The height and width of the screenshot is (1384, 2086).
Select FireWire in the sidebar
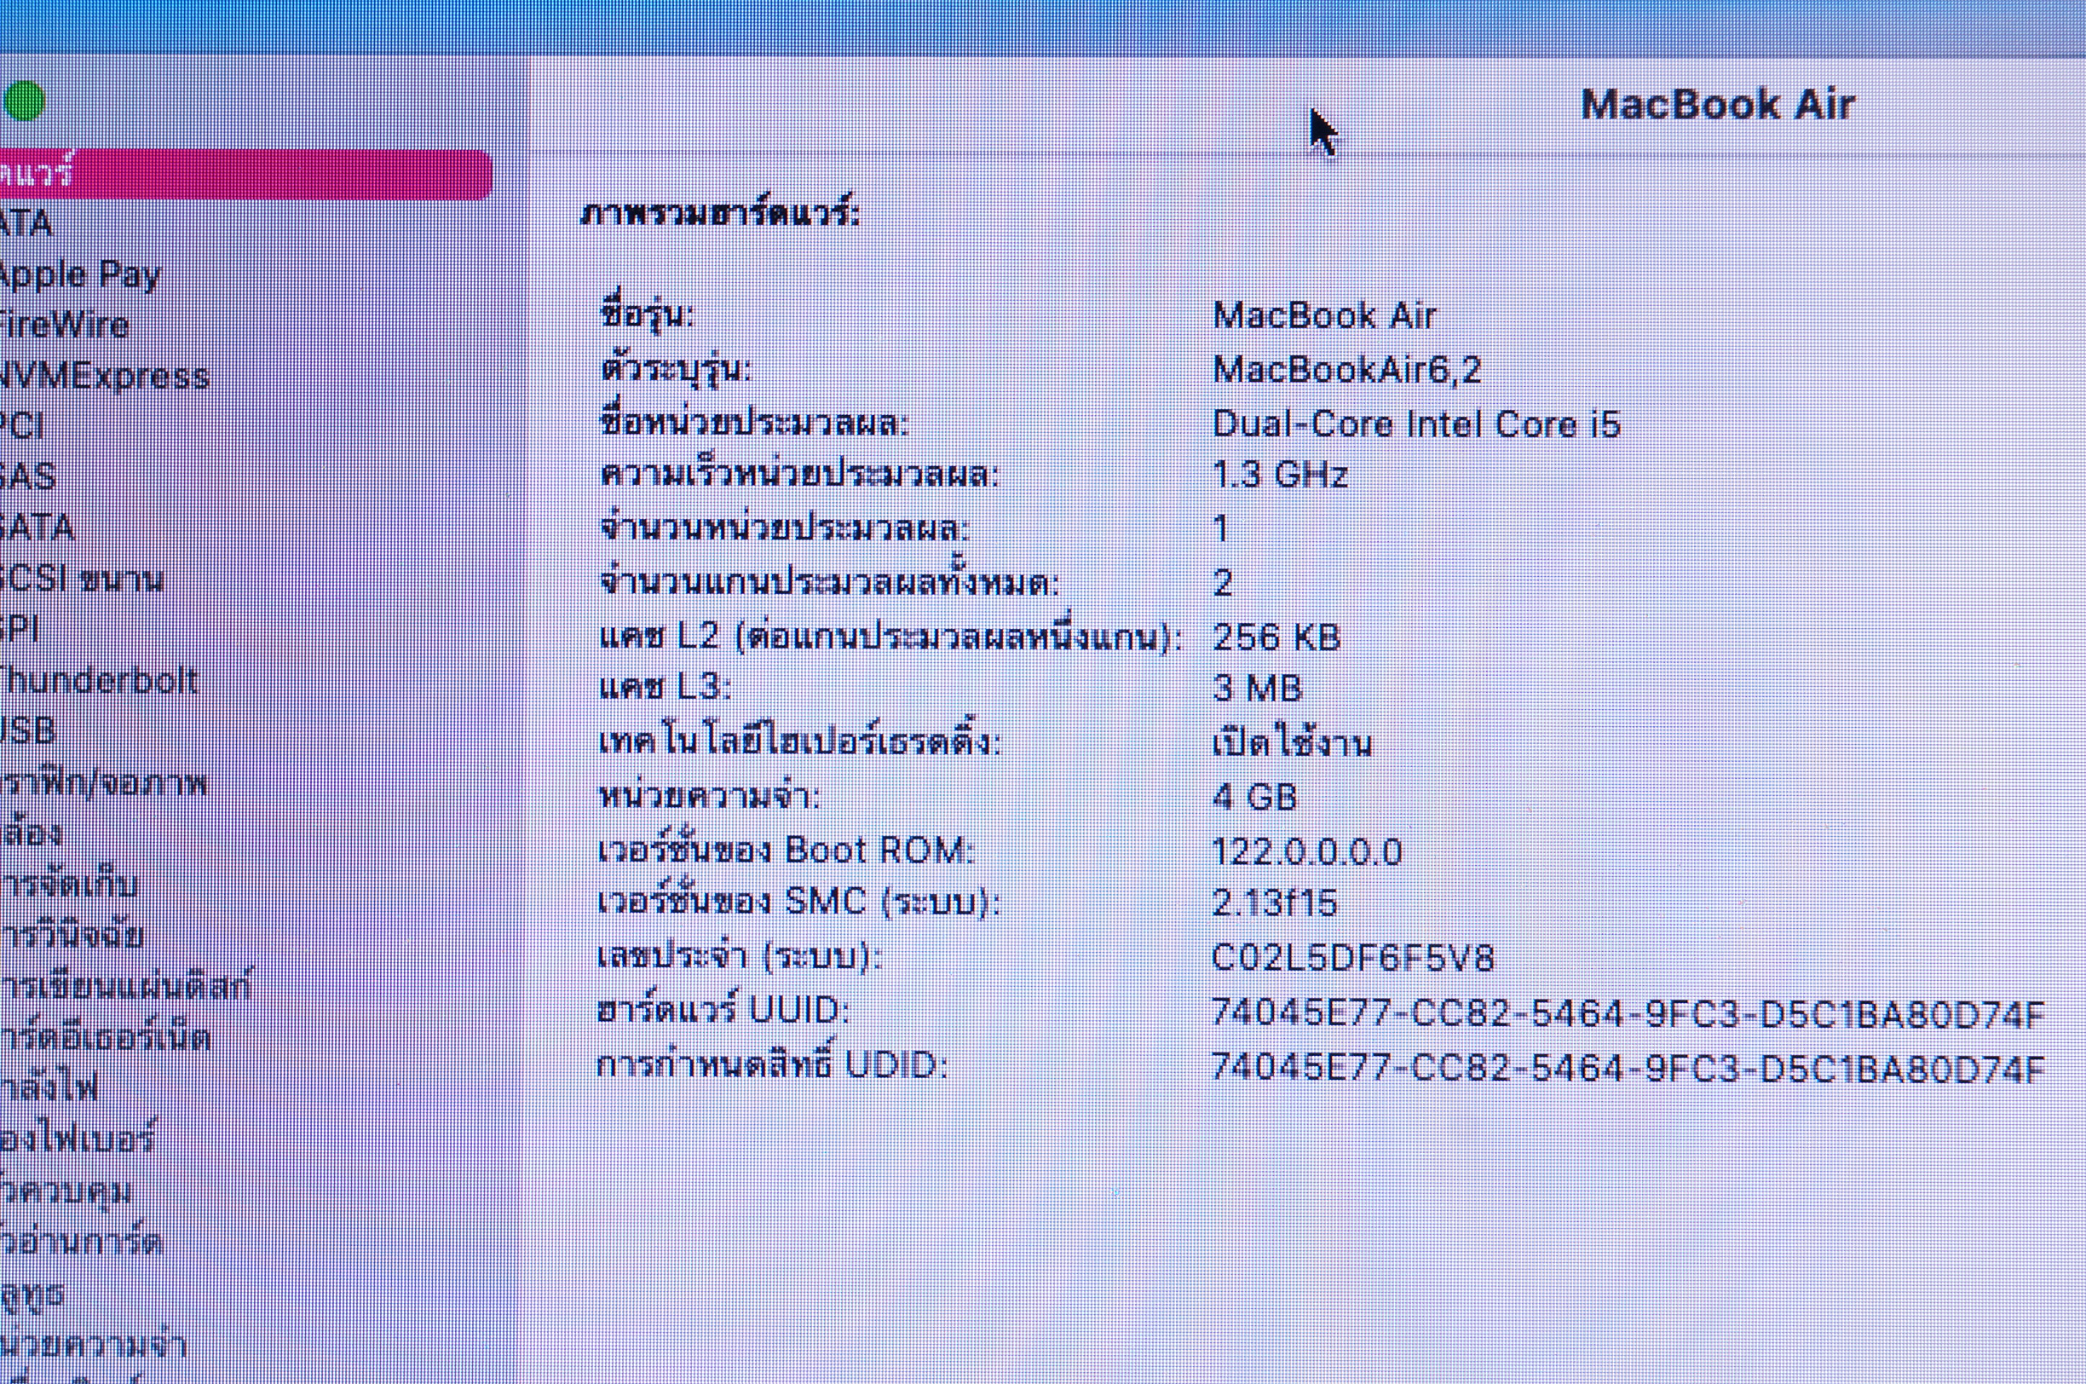click(65, 325)
